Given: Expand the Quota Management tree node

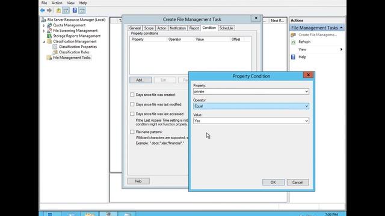Looking at the screenshot, I should [x=44, y=25].
